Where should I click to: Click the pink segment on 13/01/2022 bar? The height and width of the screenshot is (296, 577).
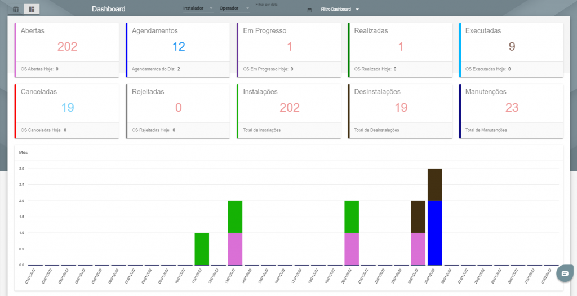pyautogui.click(x=235, y=249)
